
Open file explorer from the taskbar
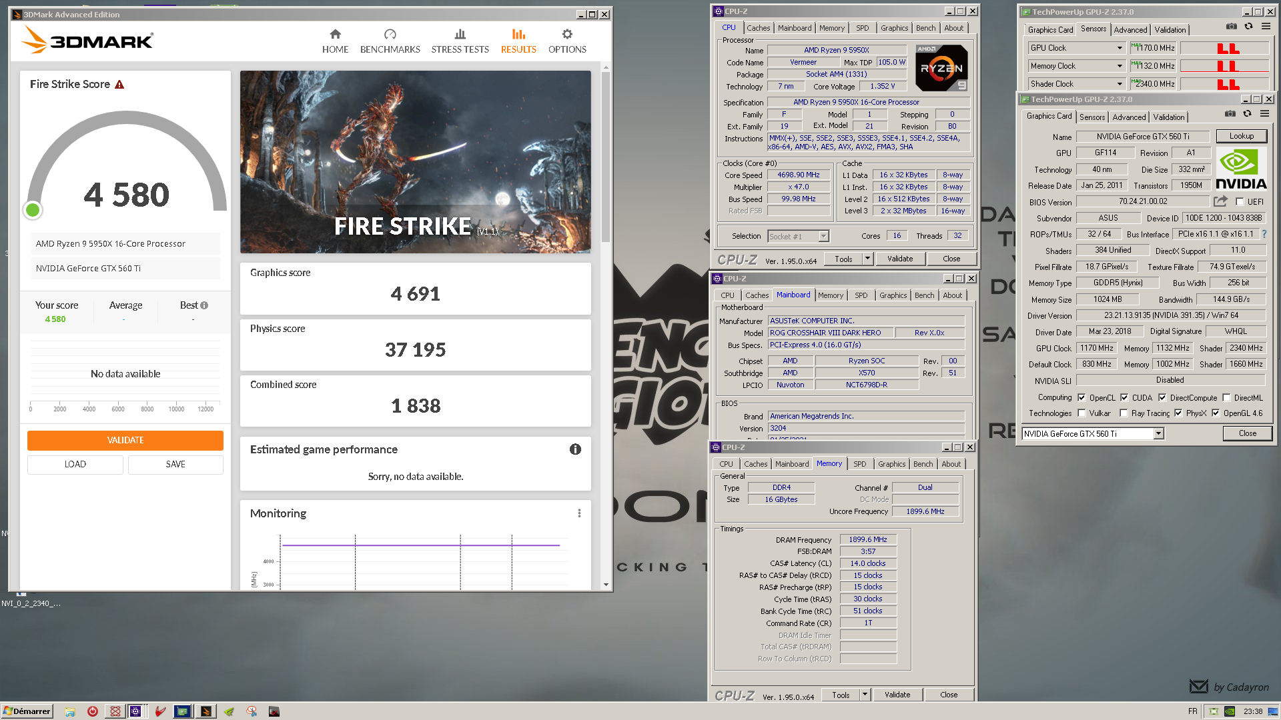(x=70, y=711)
